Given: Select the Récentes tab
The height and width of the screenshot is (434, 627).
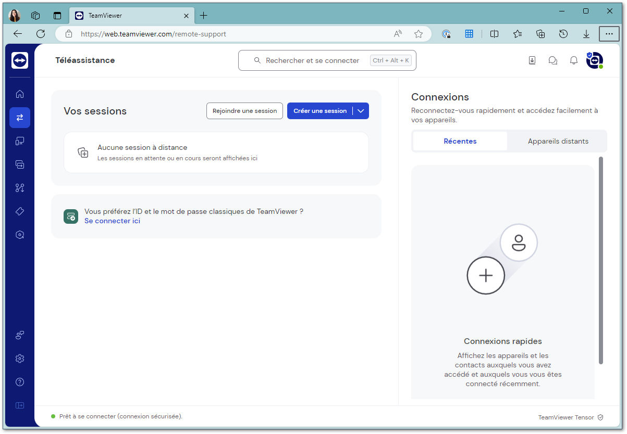Looking at the screenshot, I should (460, 141).
